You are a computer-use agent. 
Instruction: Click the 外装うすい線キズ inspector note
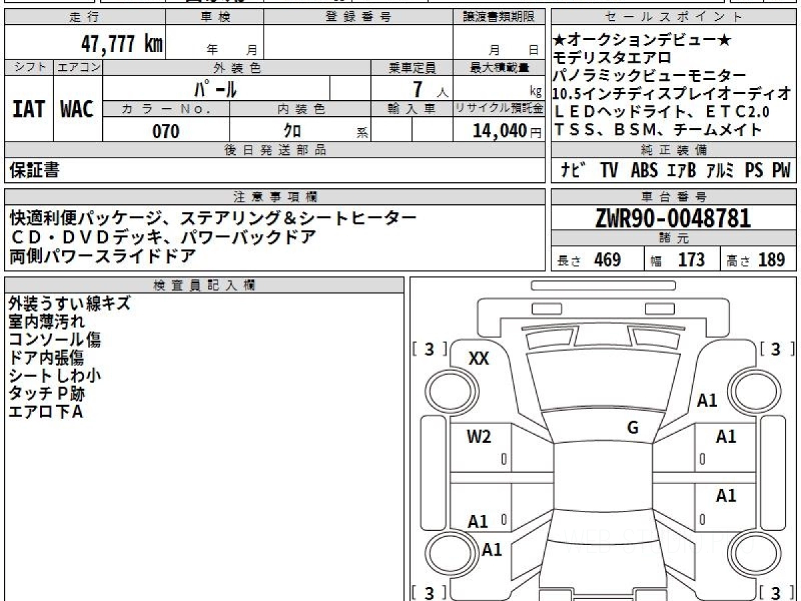(69, 304)
